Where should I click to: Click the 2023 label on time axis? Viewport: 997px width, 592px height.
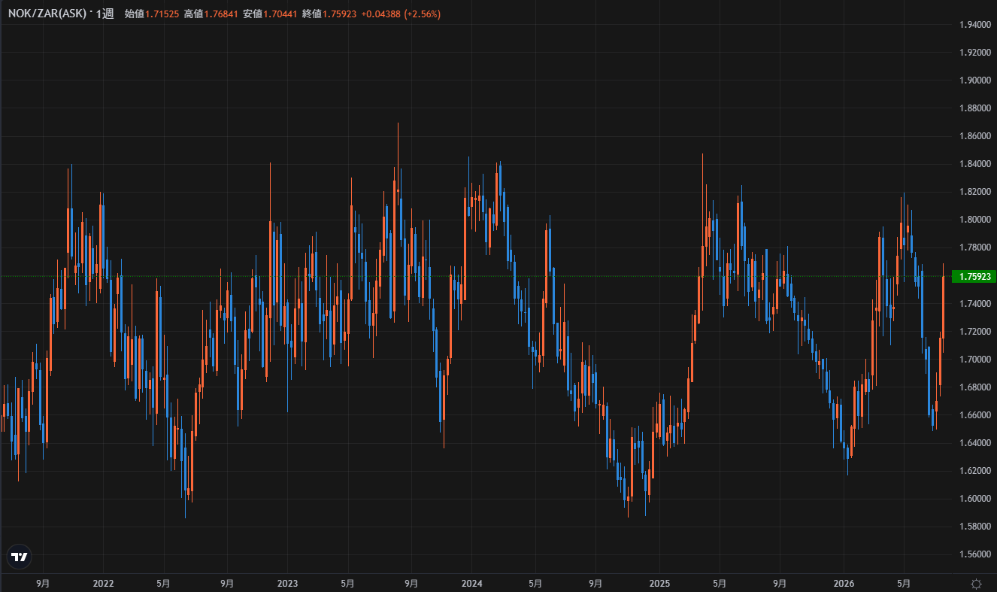click(x=287, y=583)
